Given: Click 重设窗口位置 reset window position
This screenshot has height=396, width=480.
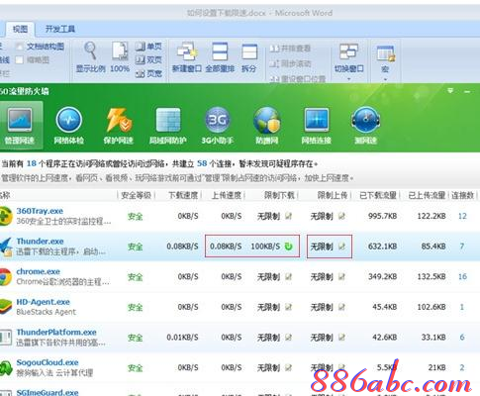Looking at the screenshot, I should 298,78.
